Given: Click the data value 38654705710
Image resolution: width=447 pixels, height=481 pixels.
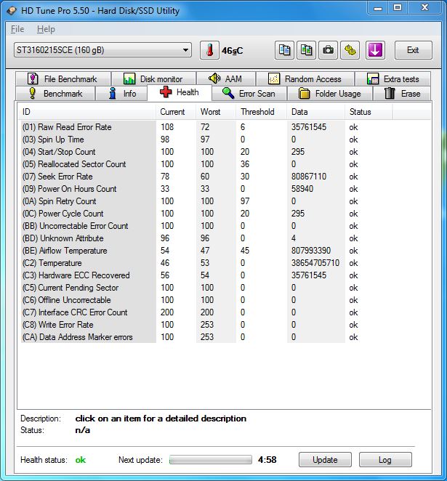Looking at the screenshot, I should [315, 263].
